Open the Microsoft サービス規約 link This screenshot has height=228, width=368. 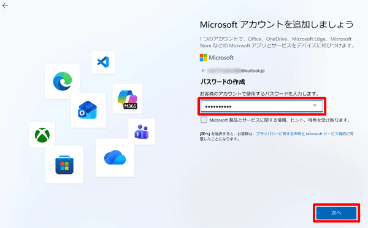pos(326,134)
